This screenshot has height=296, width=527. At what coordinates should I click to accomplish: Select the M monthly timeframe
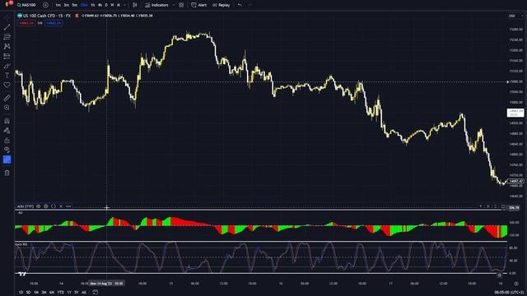point(119,5)
